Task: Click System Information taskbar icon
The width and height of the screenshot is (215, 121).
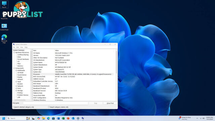Action: click(83, 118)
